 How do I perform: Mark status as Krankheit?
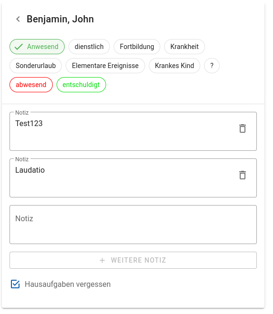(185, 47)
